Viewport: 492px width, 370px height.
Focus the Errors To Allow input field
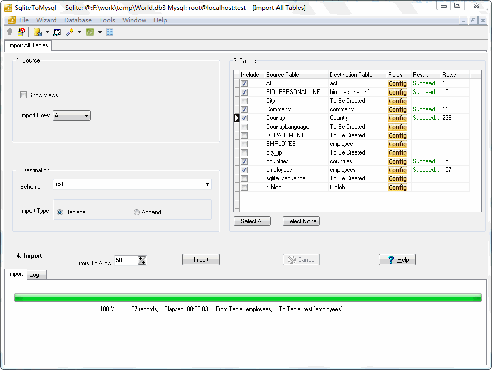coord(126,260)
